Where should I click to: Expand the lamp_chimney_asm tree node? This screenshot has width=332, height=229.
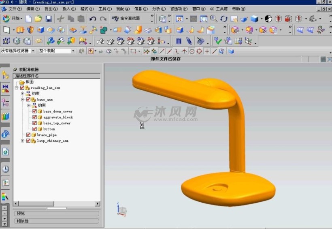[23, 141]
